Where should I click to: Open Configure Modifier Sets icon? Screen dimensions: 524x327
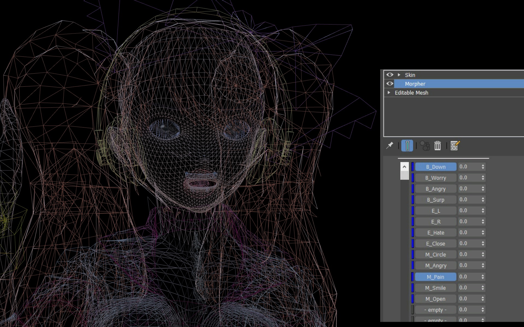[x=455, y=146]
